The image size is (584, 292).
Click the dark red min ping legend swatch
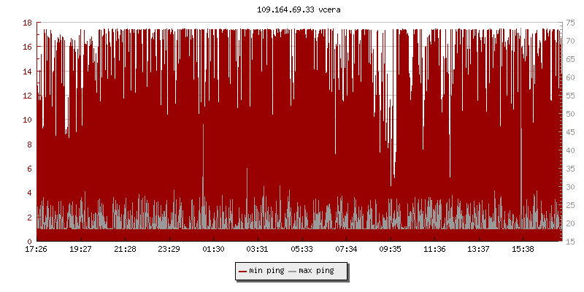242,272
